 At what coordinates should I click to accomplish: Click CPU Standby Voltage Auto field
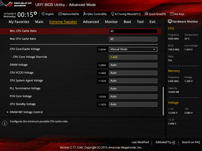[133, 104]
